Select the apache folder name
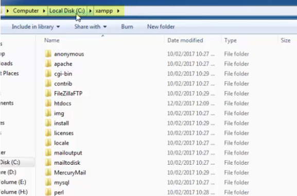297x196 pixels. point(63,64)
